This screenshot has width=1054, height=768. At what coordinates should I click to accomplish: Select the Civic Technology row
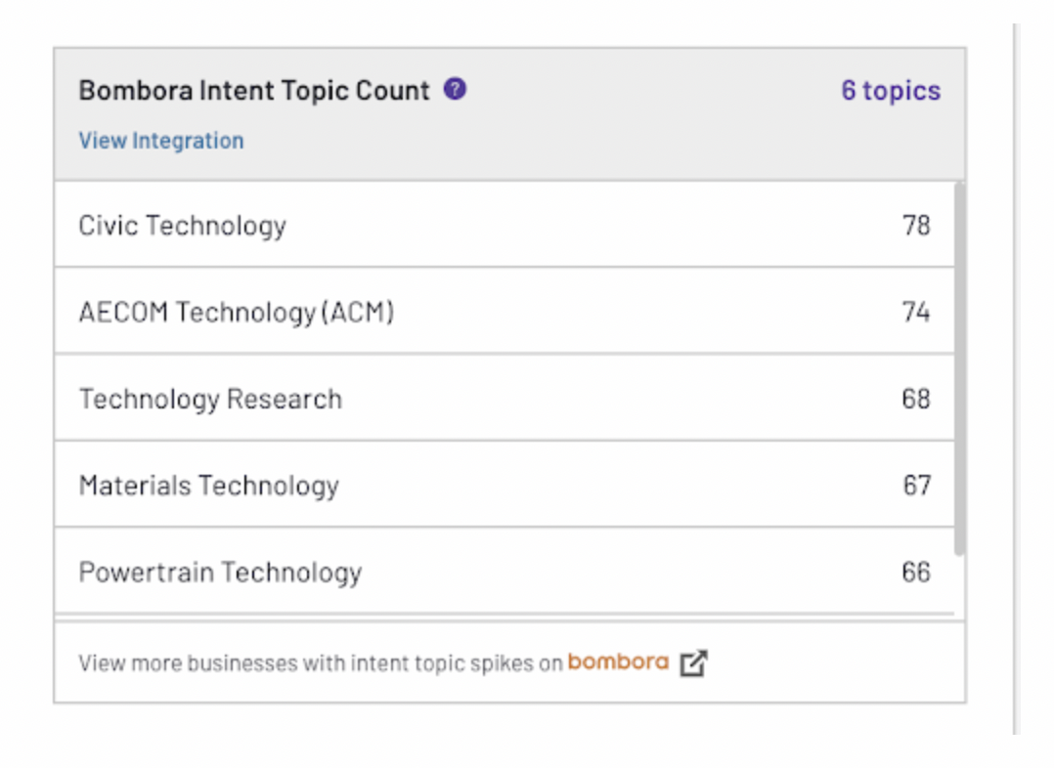[183, 226]
